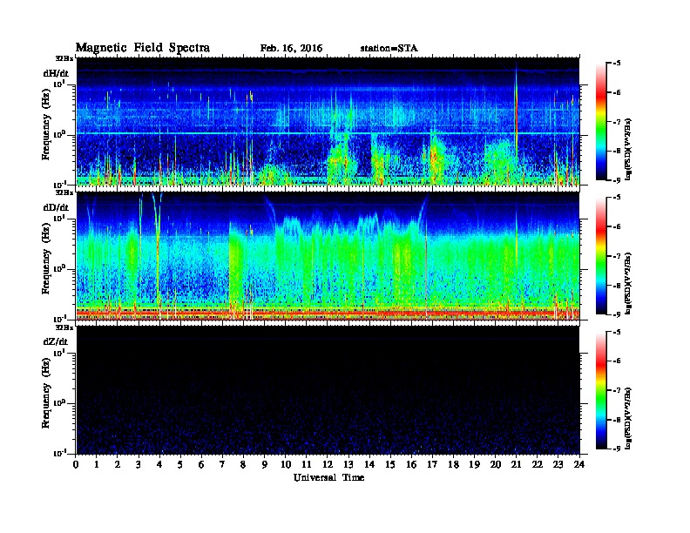Viewport: 690px width, 533px height.
Task: Click the "-9" value on the dH/dt color scale
Action: pos(617,180)
